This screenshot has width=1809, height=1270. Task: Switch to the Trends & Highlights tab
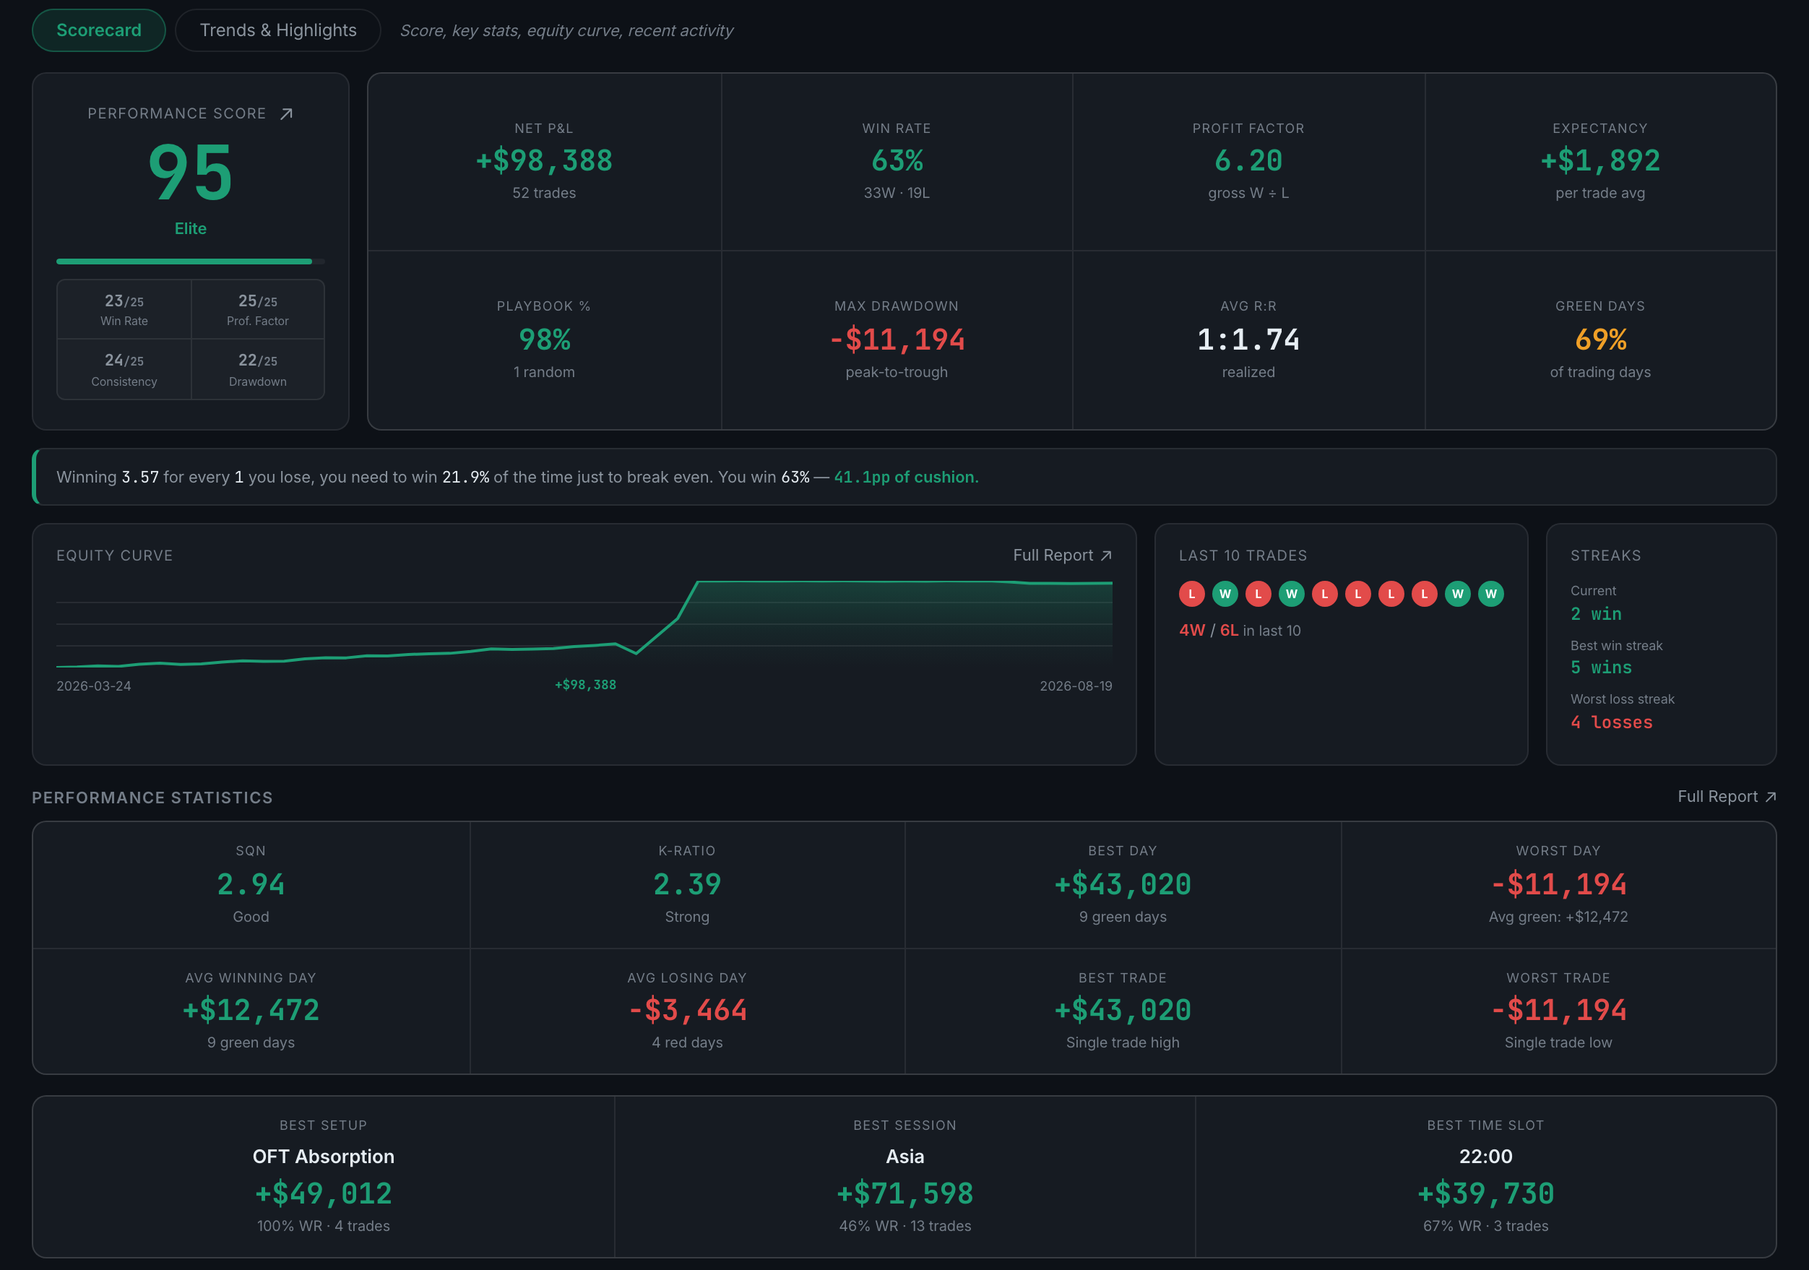(x=278, y=30)
